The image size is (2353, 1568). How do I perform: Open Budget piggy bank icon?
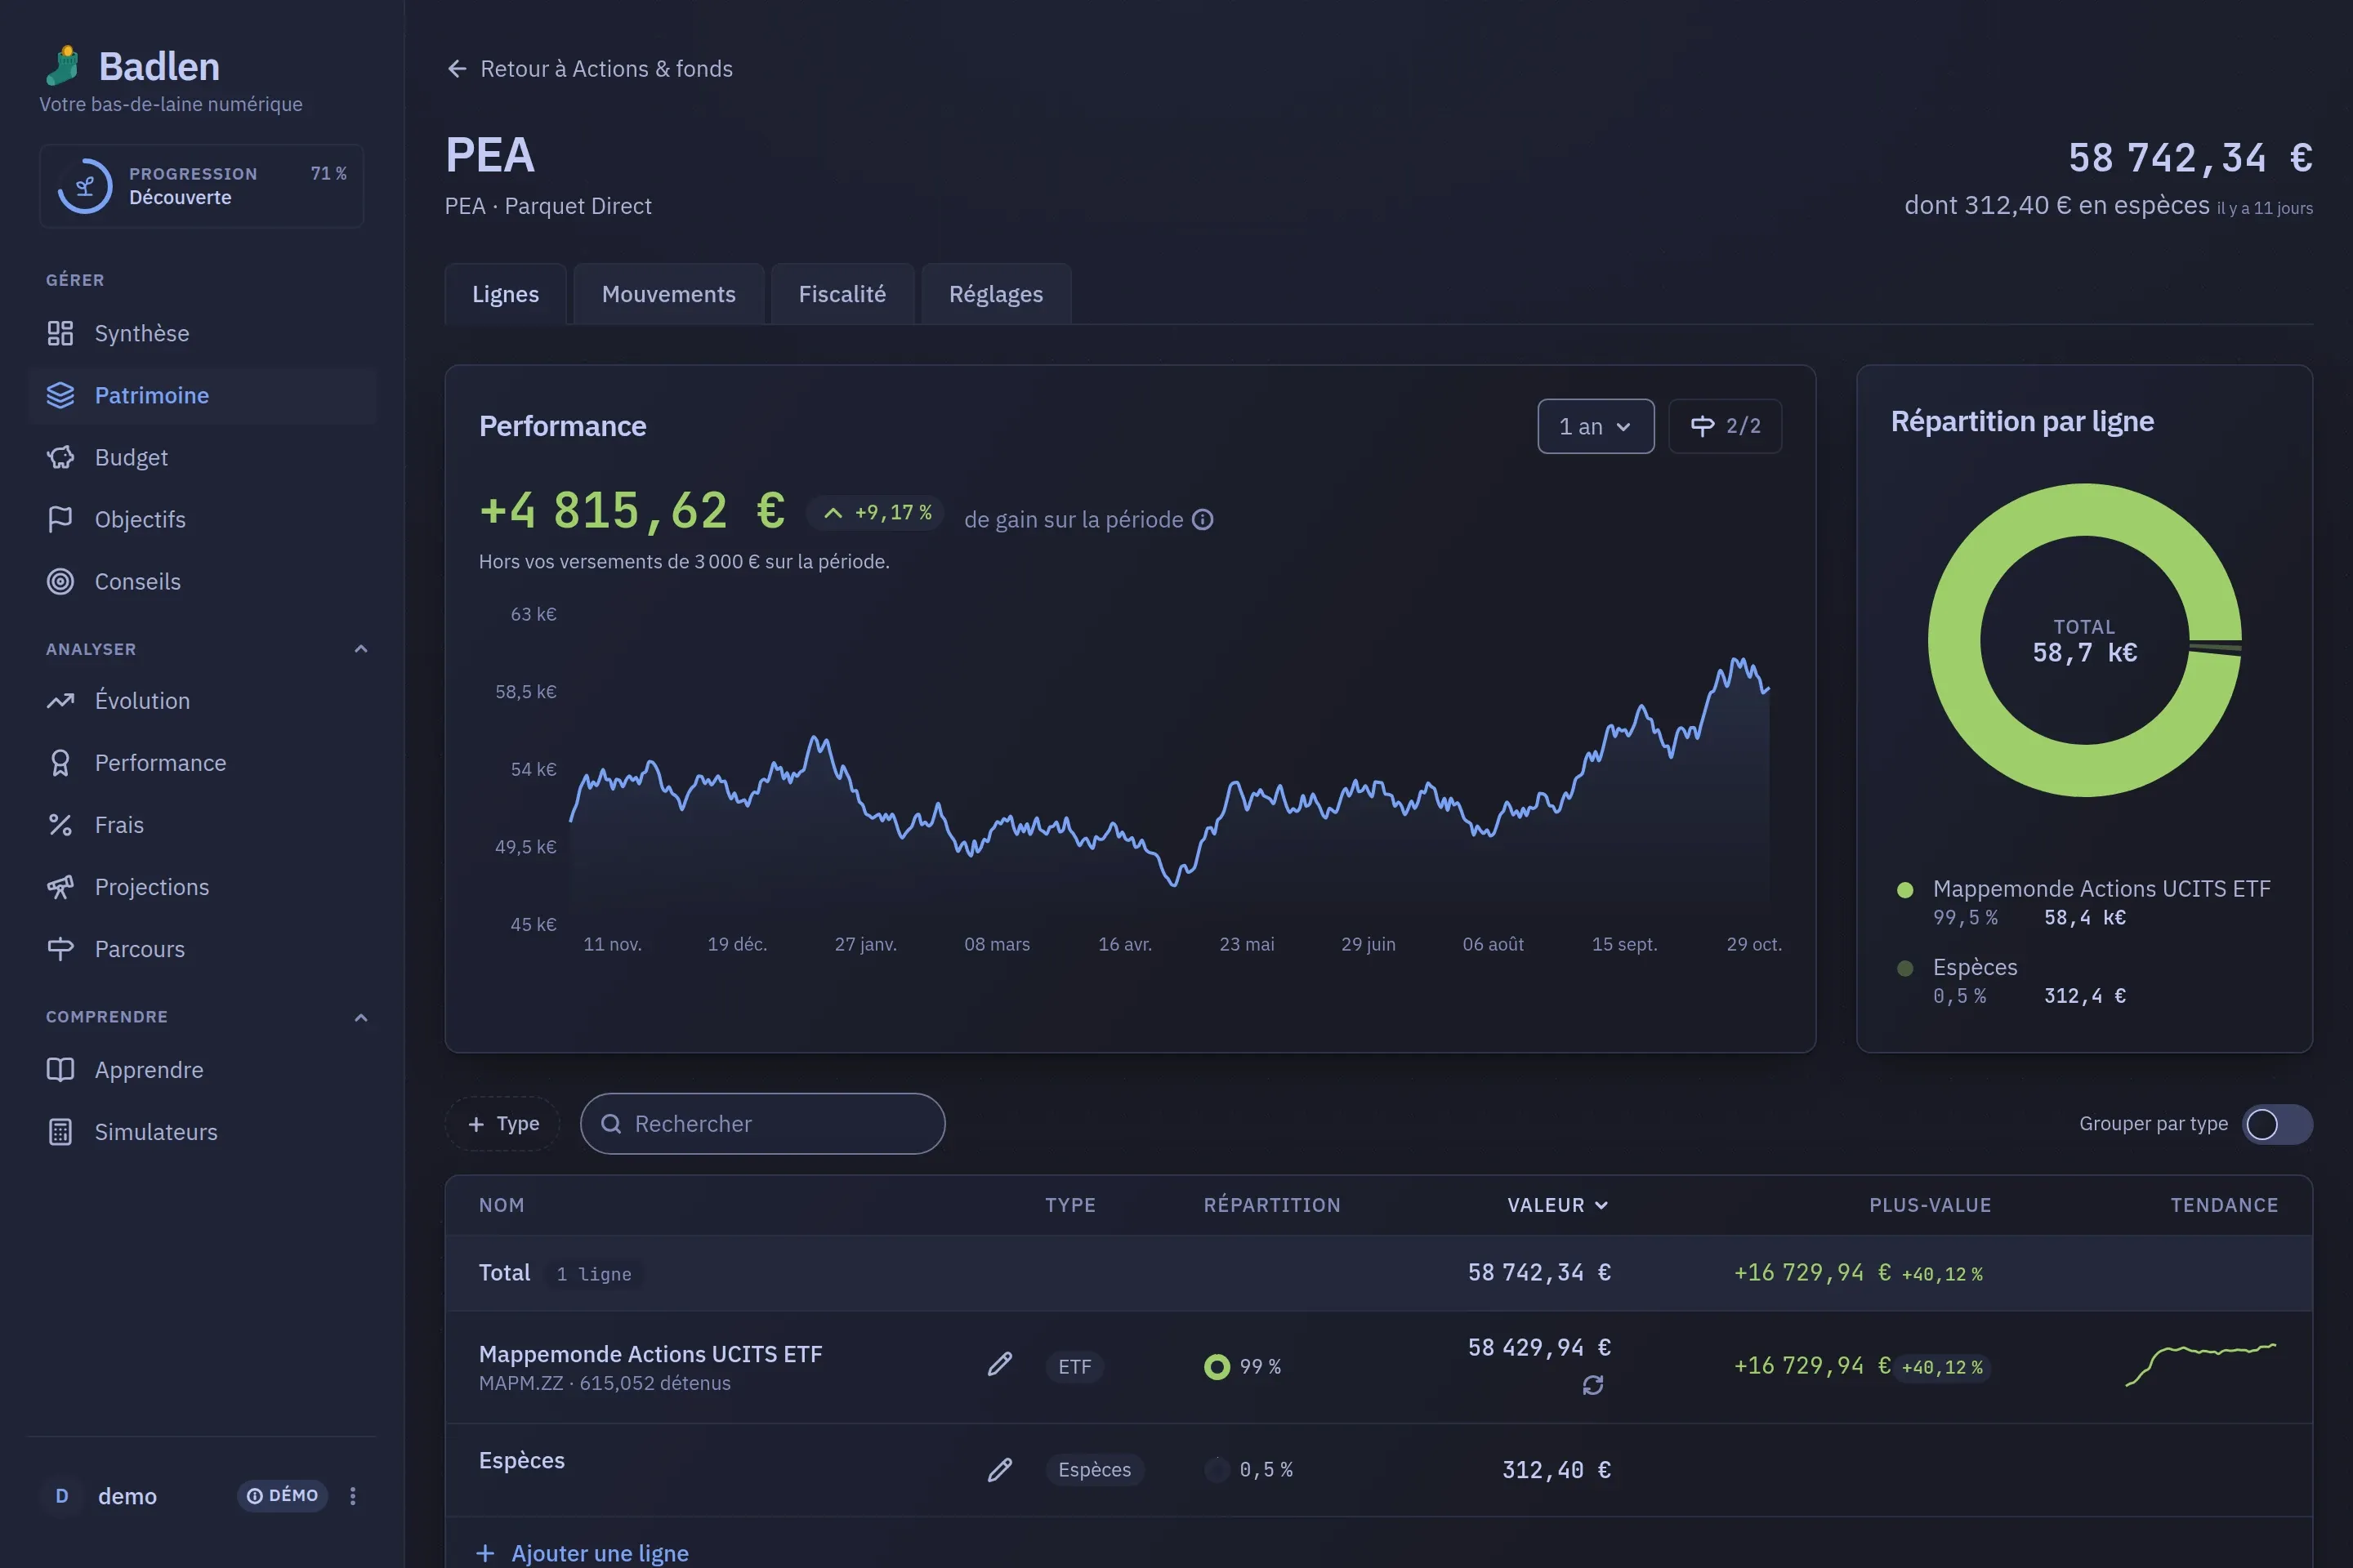[60, 457]
